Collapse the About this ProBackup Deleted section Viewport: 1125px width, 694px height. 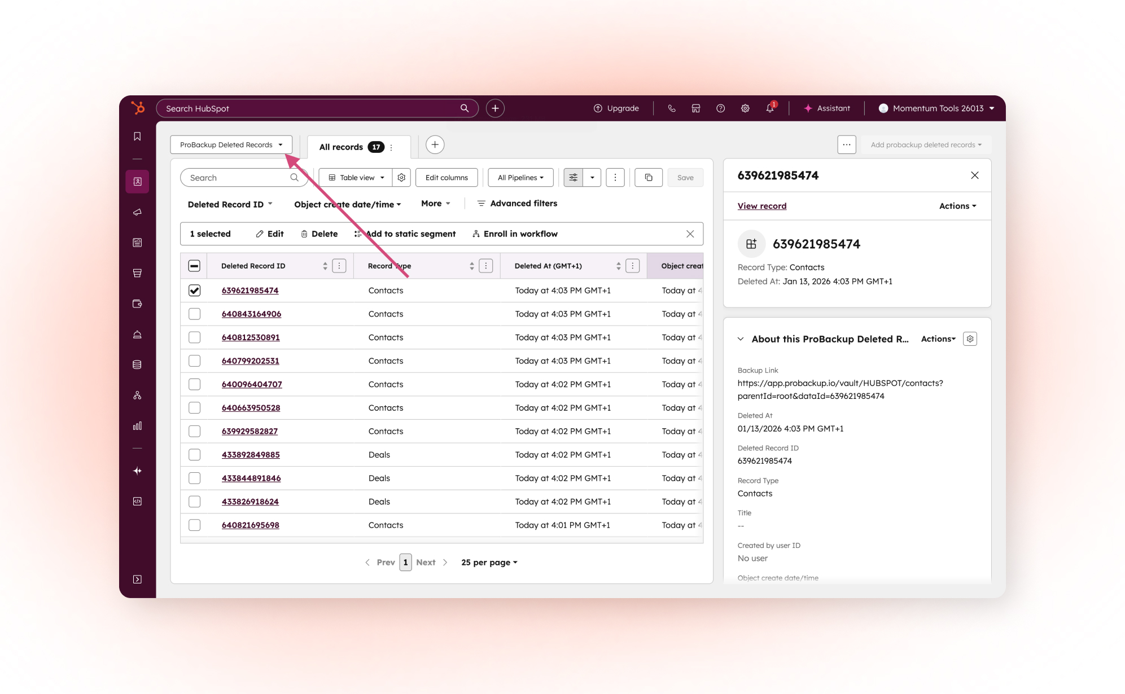pyautogui.click(x=741, y=339)
